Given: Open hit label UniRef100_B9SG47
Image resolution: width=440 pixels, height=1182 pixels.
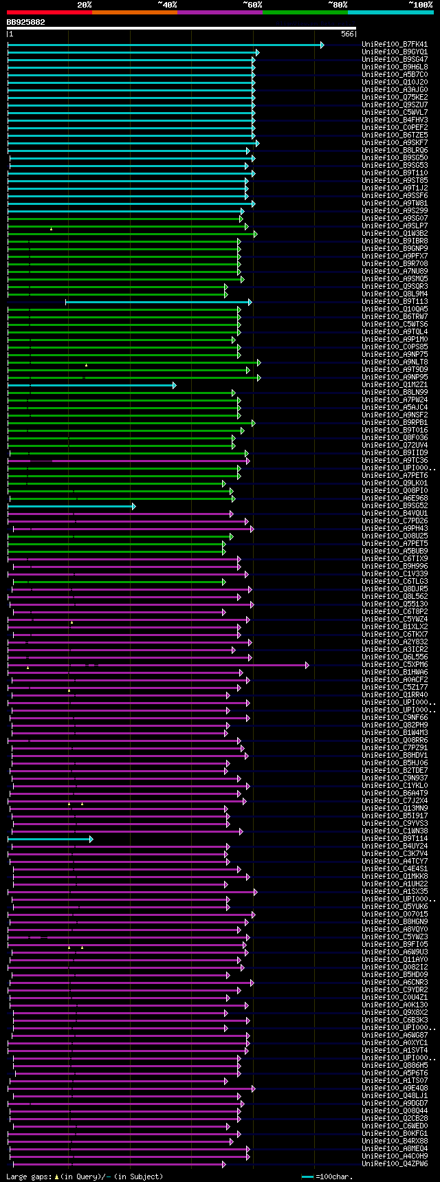Looking at the screenshot, I should click(395, 59).
